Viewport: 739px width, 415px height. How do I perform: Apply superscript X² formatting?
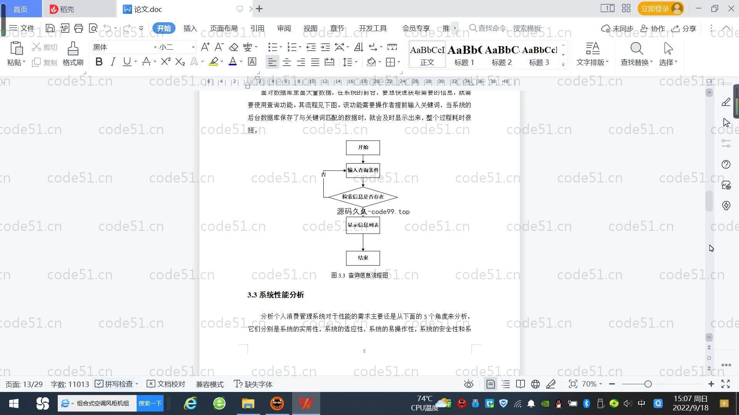(166, 61)
